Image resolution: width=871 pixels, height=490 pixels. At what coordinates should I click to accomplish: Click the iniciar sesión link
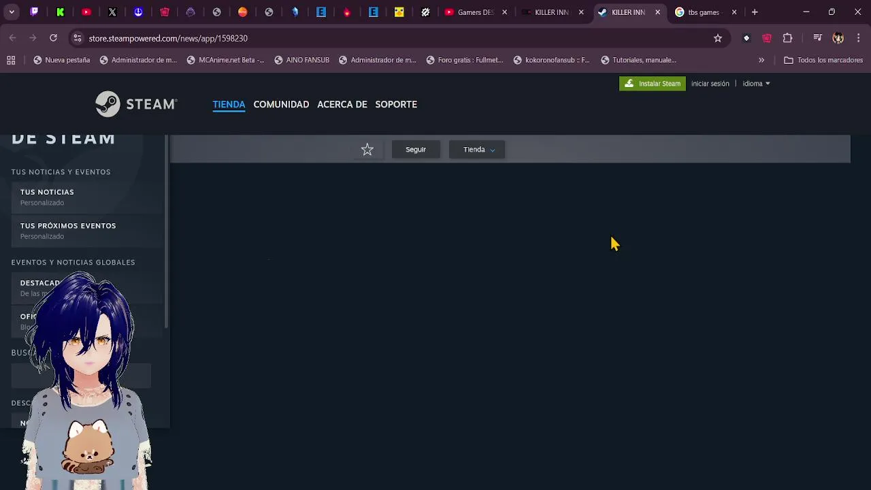(x=710, y=84)
